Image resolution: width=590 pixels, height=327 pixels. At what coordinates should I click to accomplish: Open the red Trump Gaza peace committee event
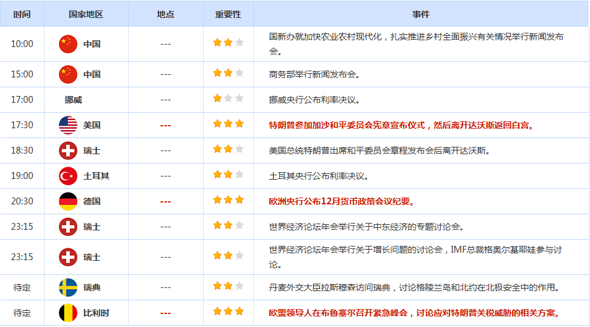tap(402, 125)
